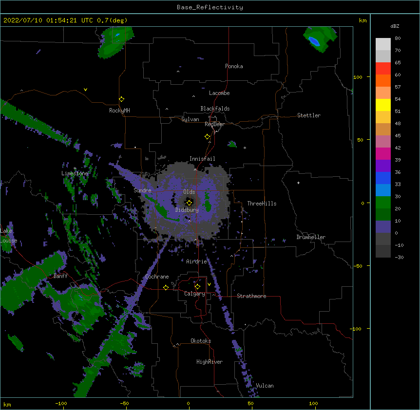
Task: Click the RockyMH label
Action: [x=119, y=111]
